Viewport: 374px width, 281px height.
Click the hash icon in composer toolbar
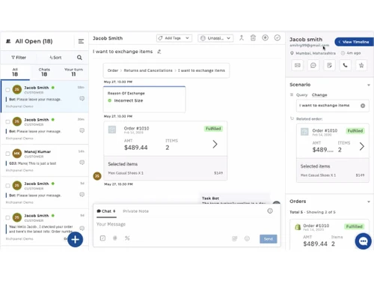coord(115,238)
